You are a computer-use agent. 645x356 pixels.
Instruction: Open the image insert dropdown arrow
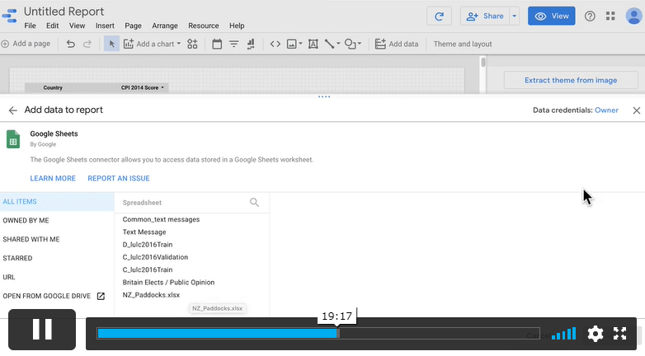tap(300, 44)
